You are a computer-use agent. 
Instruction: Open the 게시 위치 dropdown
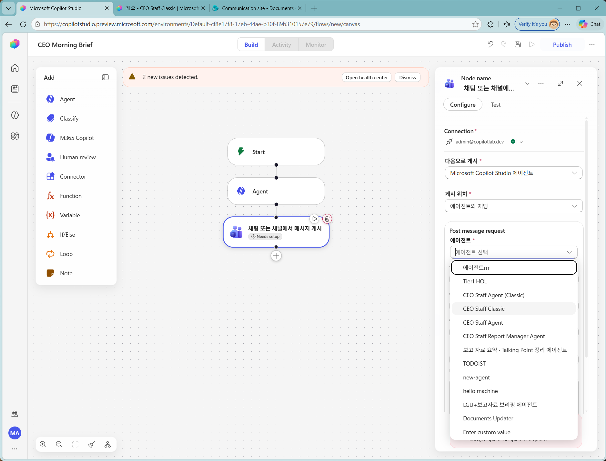514,206
